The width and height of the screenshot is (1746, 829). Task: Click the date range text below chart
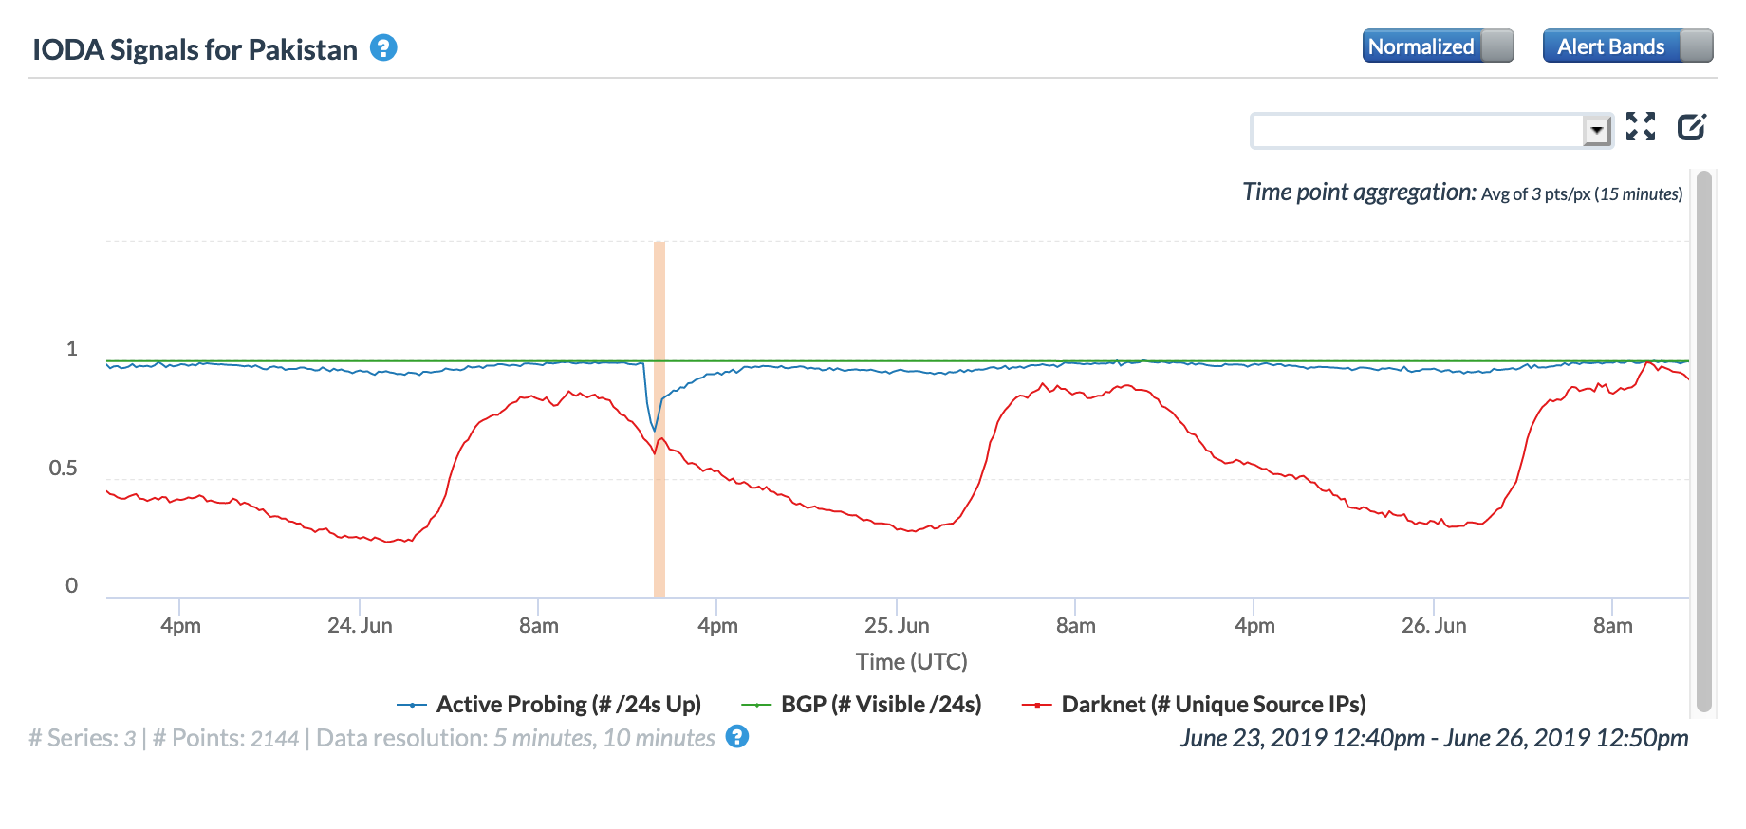tap(1434, 738)
